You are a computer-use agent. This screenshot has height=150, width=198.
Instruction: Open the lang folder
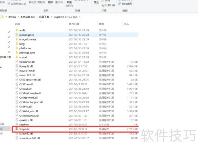click(x=22, y=44)
